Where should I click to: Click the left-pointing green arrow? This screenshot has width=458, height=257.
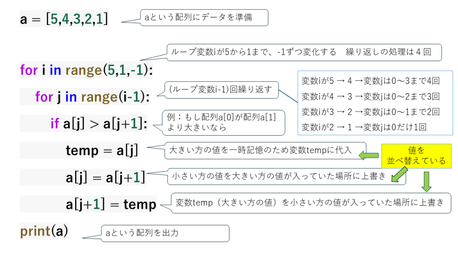368,155
